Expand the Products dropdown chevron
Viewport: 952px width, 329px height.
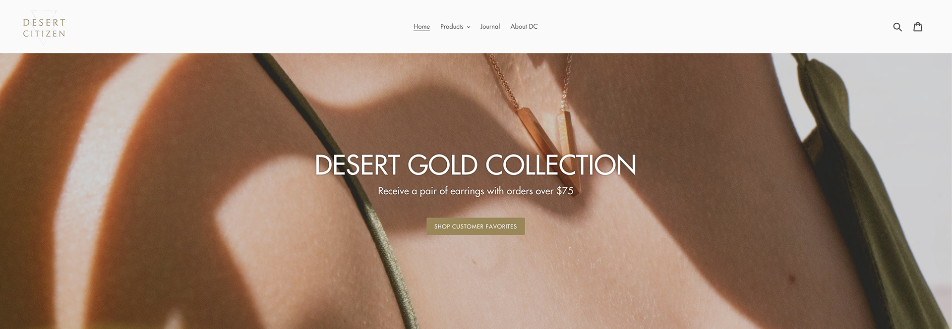[x=468, y=27]
